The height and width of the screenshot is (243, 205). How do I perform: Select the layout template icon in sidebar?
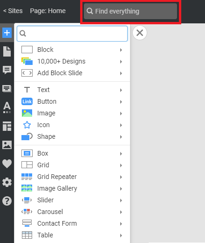[7, 126]
